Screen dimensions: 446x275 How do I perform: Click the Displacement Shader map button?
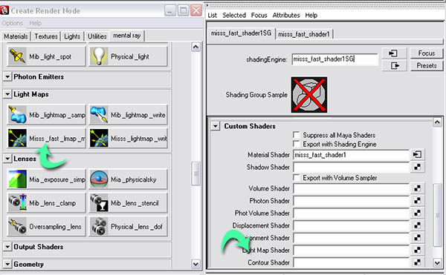coord(417,225)
